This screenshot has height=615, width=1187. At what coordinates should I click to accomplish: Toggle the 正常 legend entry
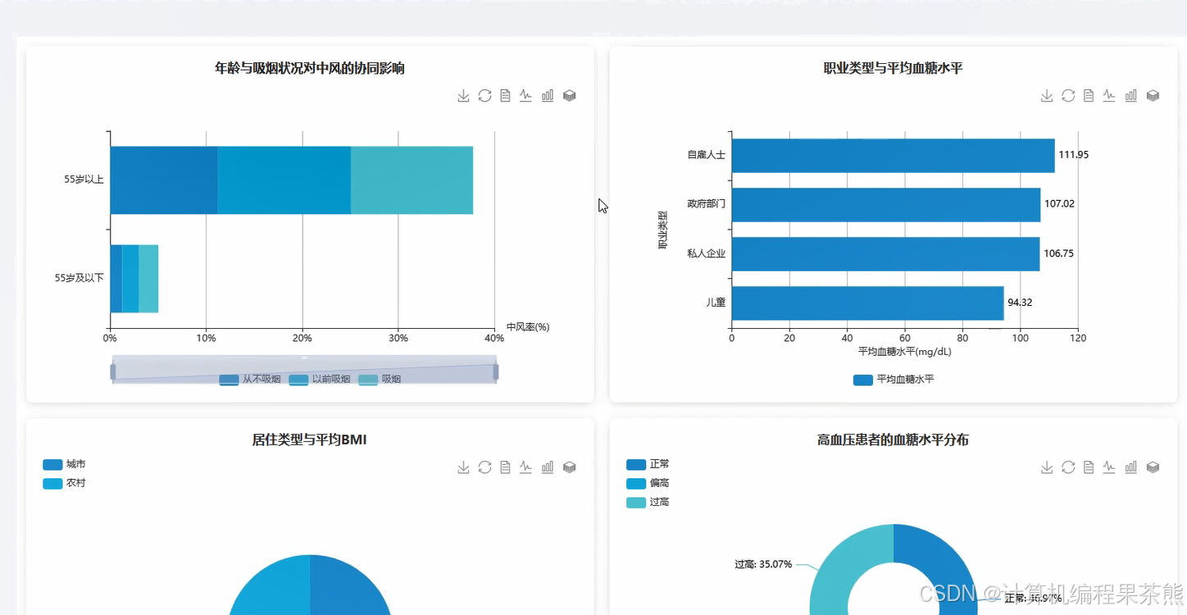648,464
